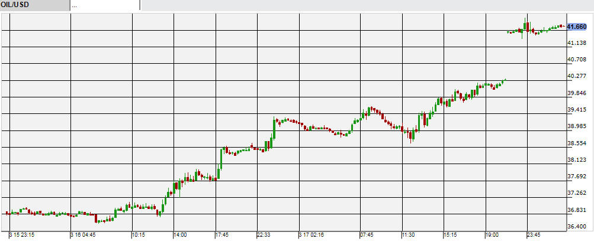594x245 pixels.
Task: Click the 3 17 02:16 date marker
Action: pos(313,235)
